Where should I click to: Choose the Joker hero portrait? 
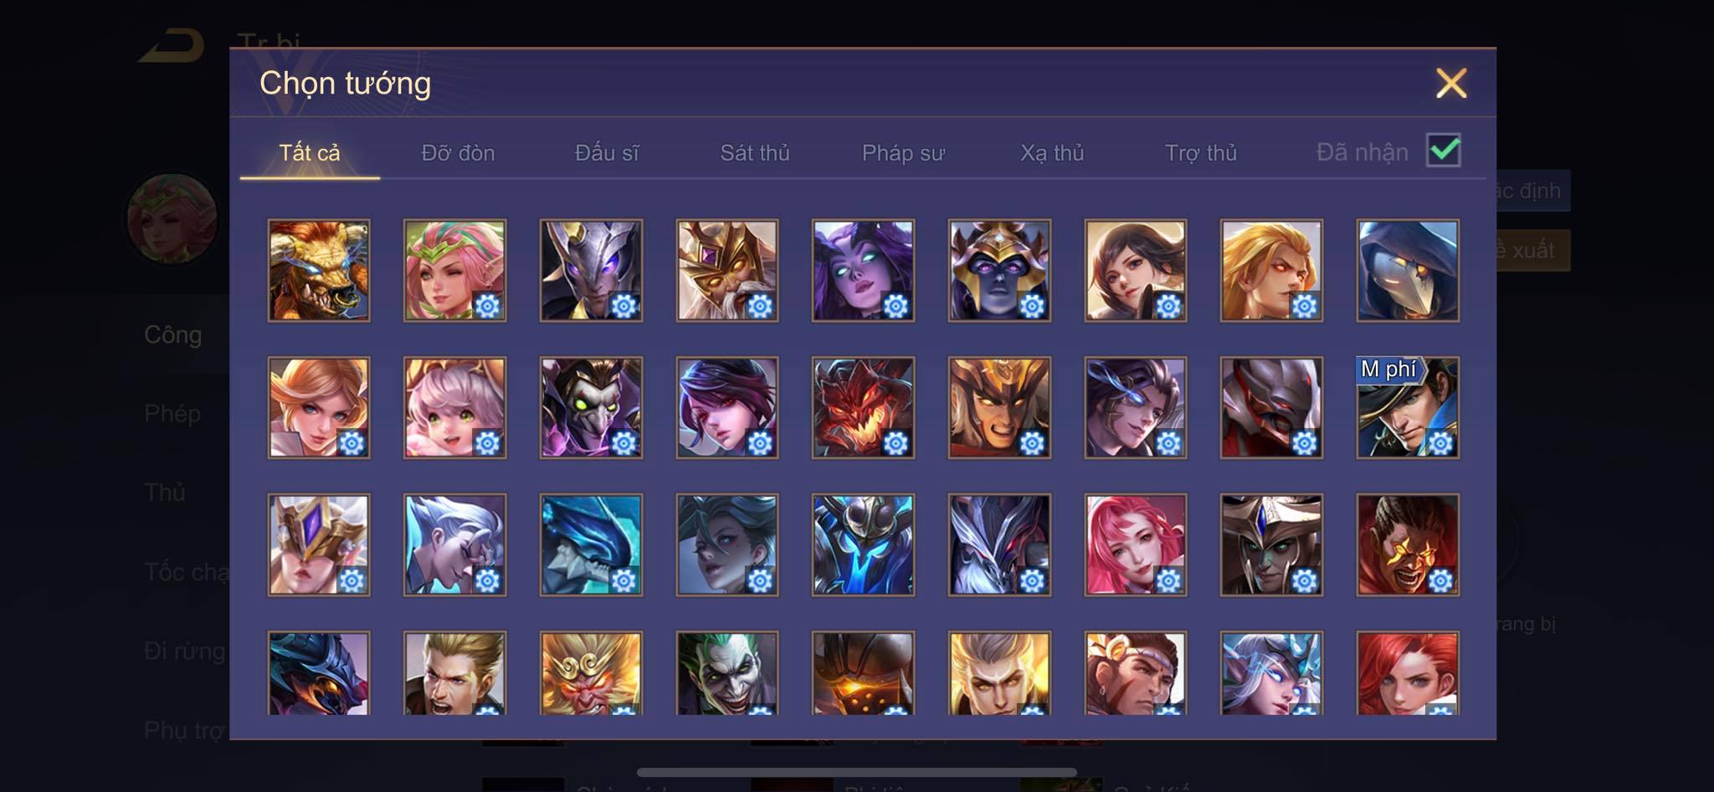pos(727,672)
